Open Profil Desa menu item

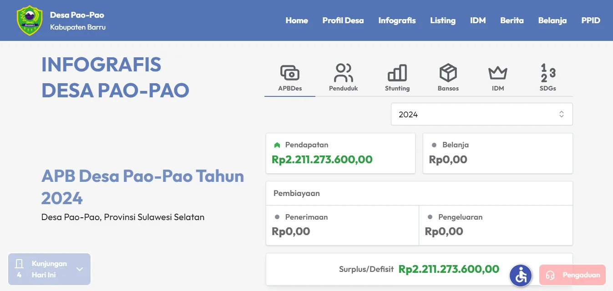tap(343, 20)
